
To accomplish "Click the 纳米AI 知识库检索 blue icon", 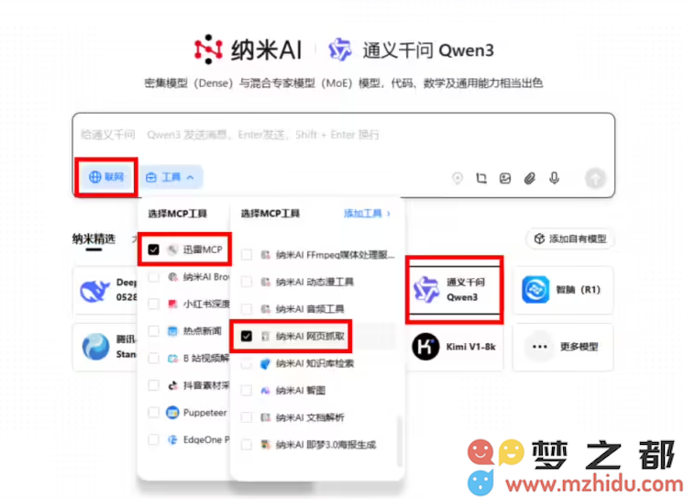I will [265, 363].
